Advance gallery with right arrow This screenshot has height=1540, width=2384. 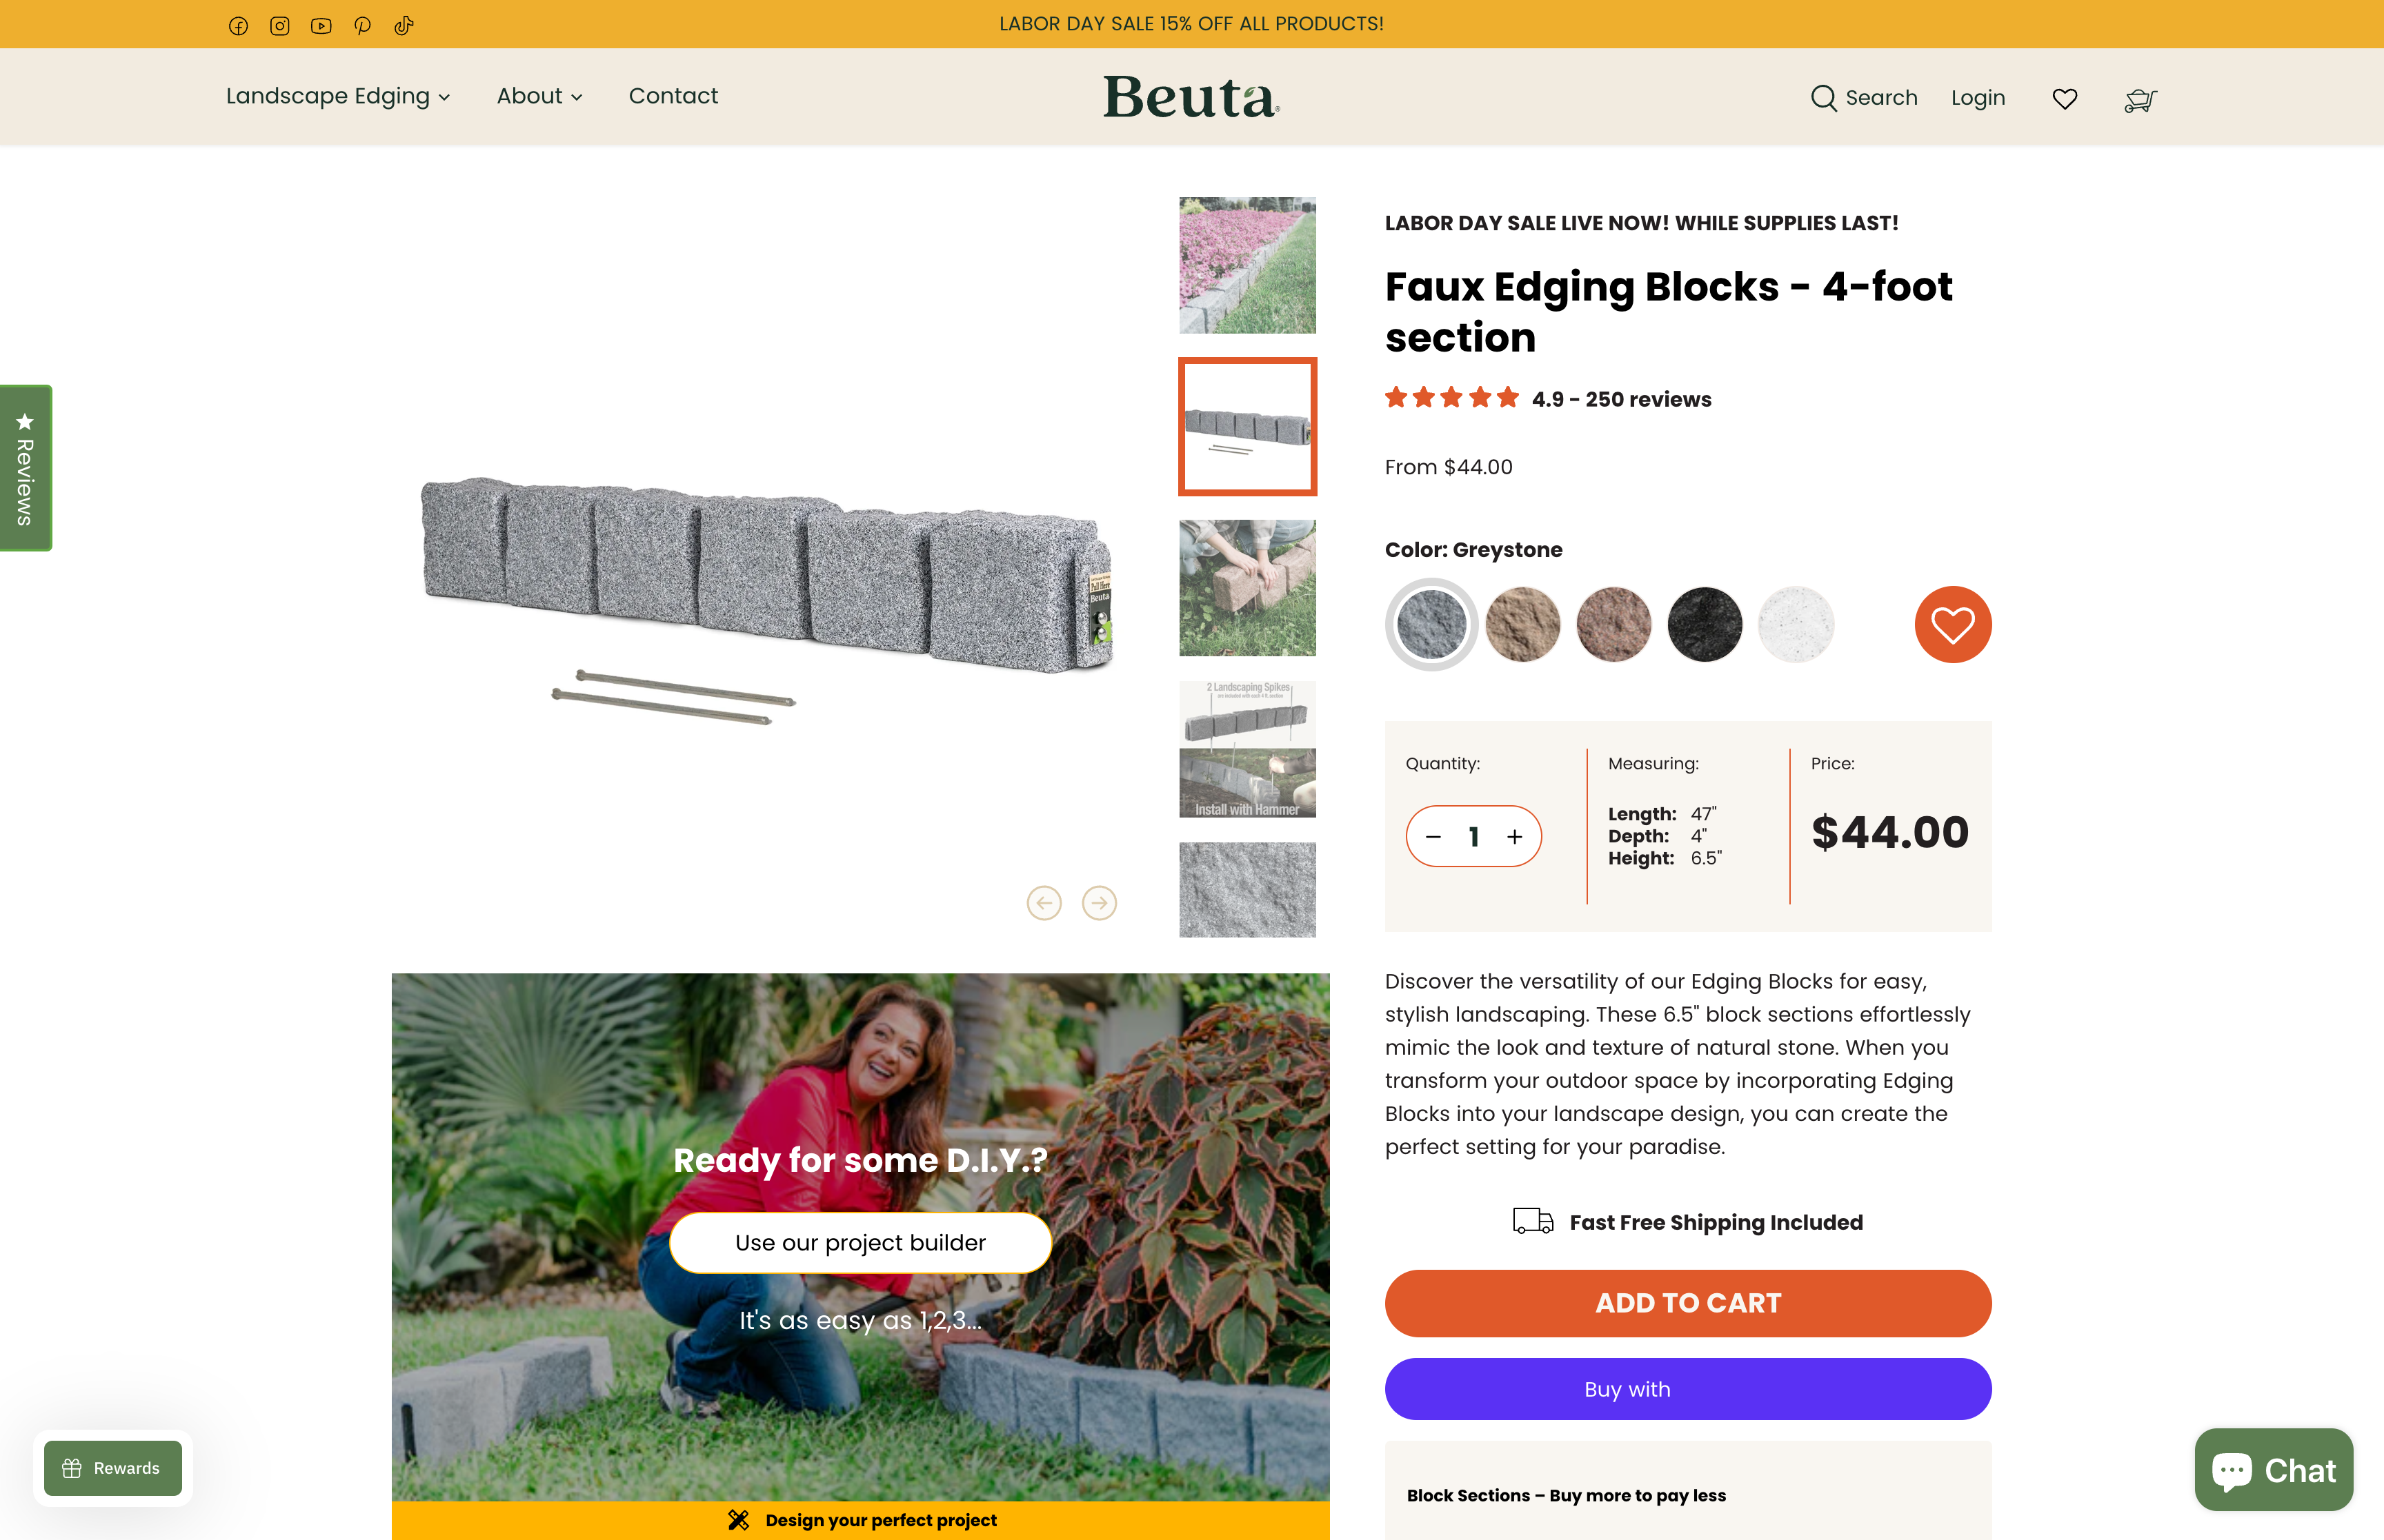(1100, 902)
